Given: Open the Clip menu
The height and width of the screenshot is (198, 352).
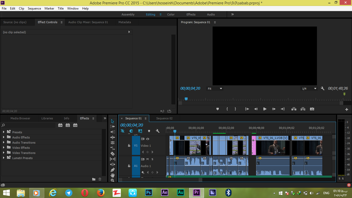Looking at the screenshot, I should click(x=22, y=9).
